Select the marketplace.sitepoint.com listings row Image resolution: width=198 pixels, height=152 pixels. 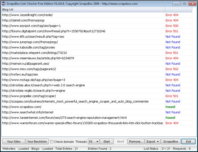[97, 53]
